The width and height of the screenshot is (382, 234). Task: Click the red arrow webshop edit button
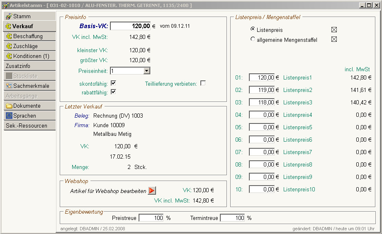point(152,191)
